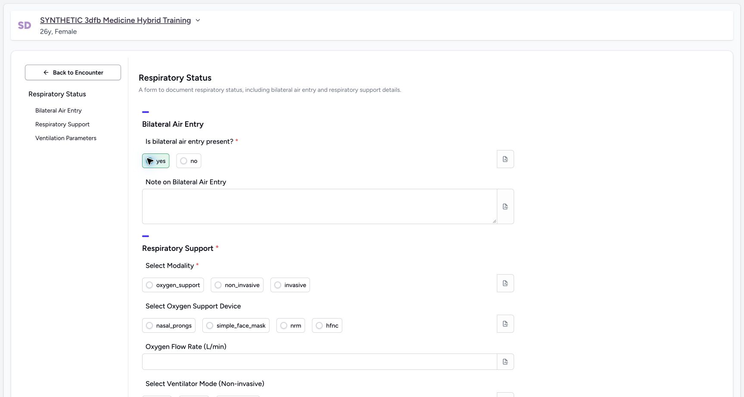This screenshot has width=744, height=397.
Task: Open note icon for Oxygen Support Device row
Action: [x=505, y=324]
